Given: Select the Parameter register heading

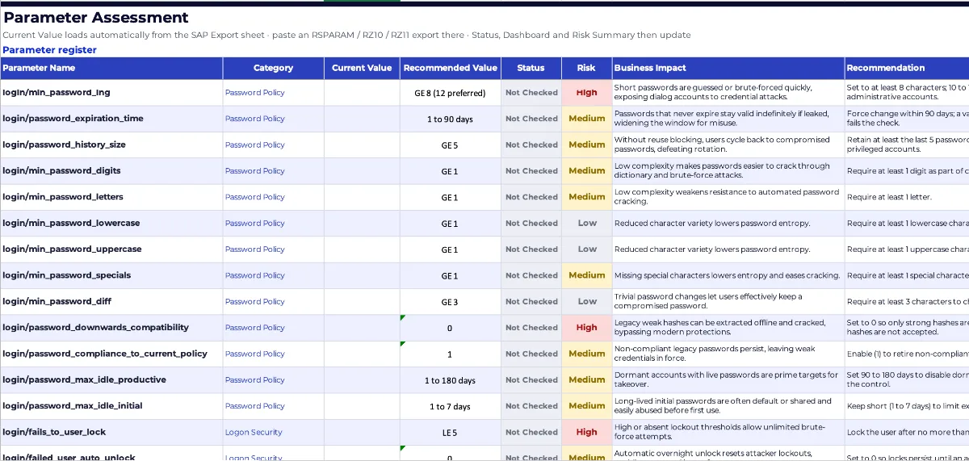Looking at the screenshot, I should [50, 50].
